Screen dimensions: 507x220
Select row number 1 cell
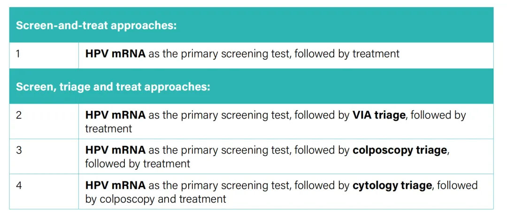point(44,55)
